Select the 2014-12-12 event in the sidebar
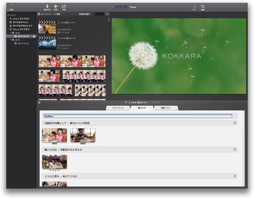The image size is (254, 198). (x=23, y=43)
